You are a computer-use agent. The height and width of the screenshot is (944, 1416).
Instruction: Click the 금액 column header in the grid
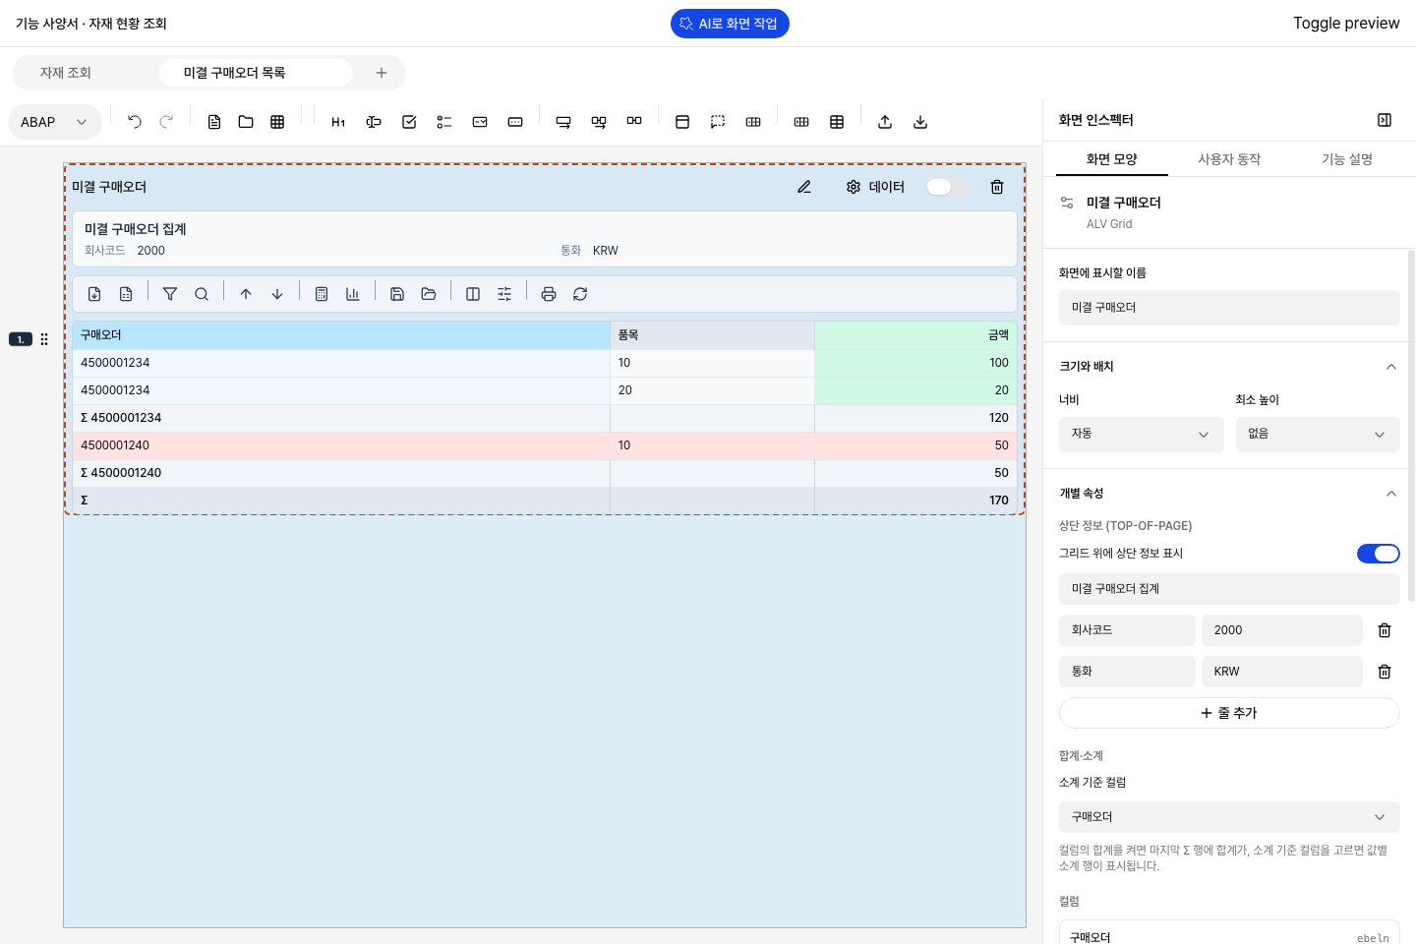[915, 335]
